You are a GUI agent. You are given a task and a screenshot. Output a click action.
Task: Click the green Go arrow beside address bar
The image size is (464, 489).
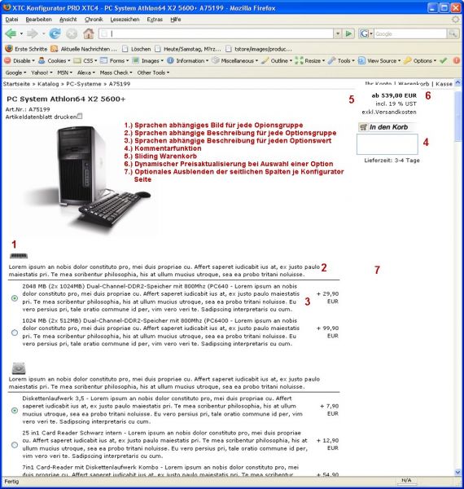click(348, 33)
